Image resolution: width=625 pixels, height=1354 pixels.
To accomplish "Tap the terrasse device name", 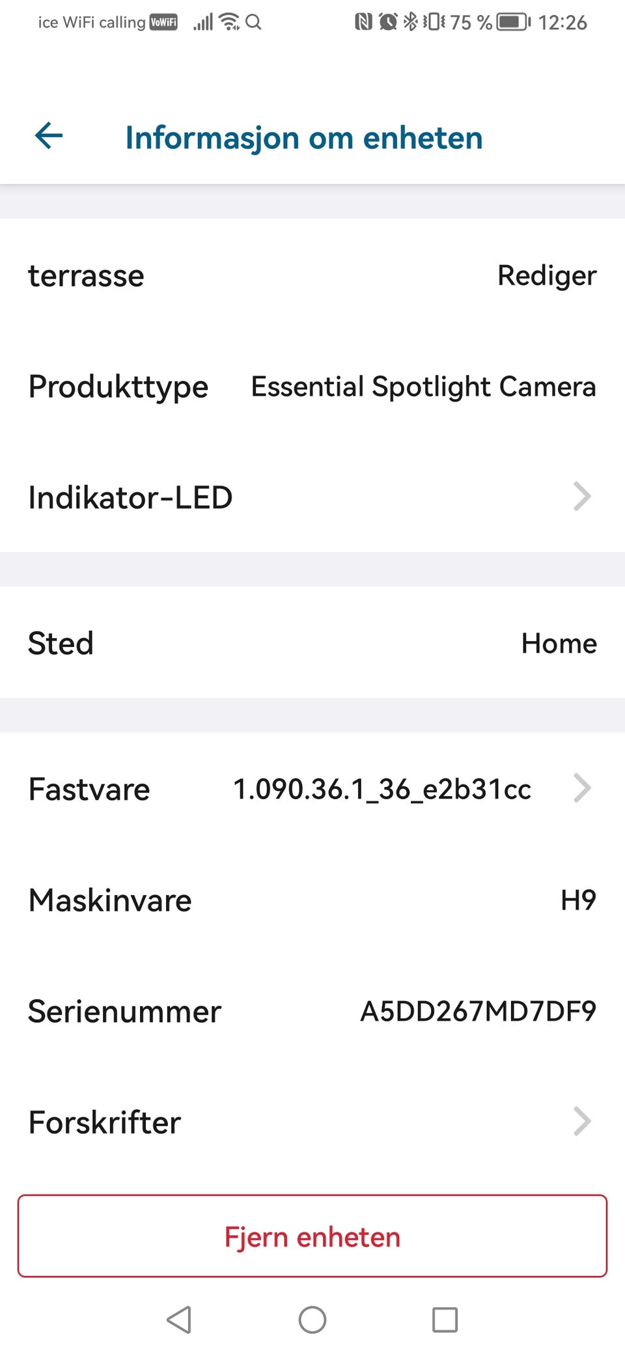I will tap(86, 276).
